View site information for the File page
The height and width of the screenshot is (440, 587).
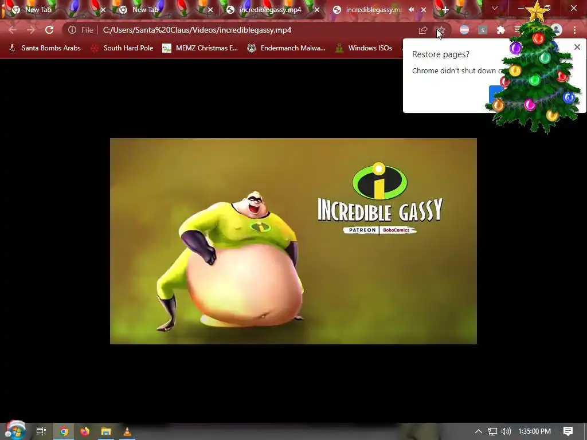[72, 30]
